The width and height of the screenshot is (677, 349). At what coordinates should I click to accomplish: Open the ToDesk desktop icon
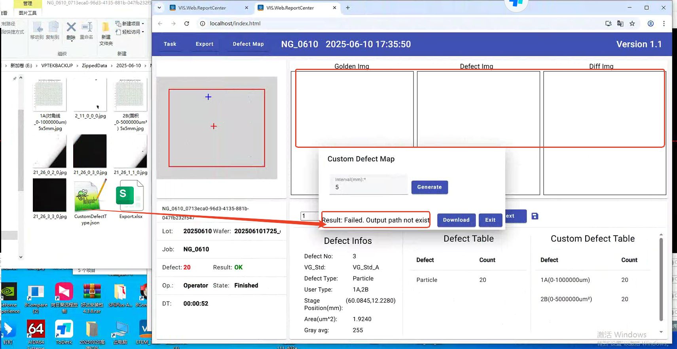(x=64, y=332)
